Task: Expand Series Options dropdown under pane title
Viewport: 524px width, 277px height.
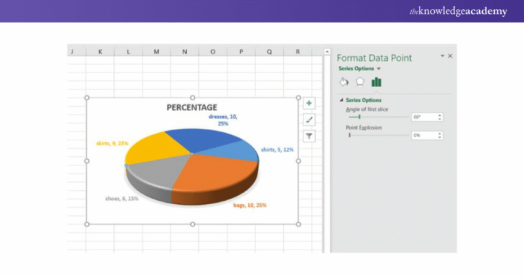Action: (379, 69)
